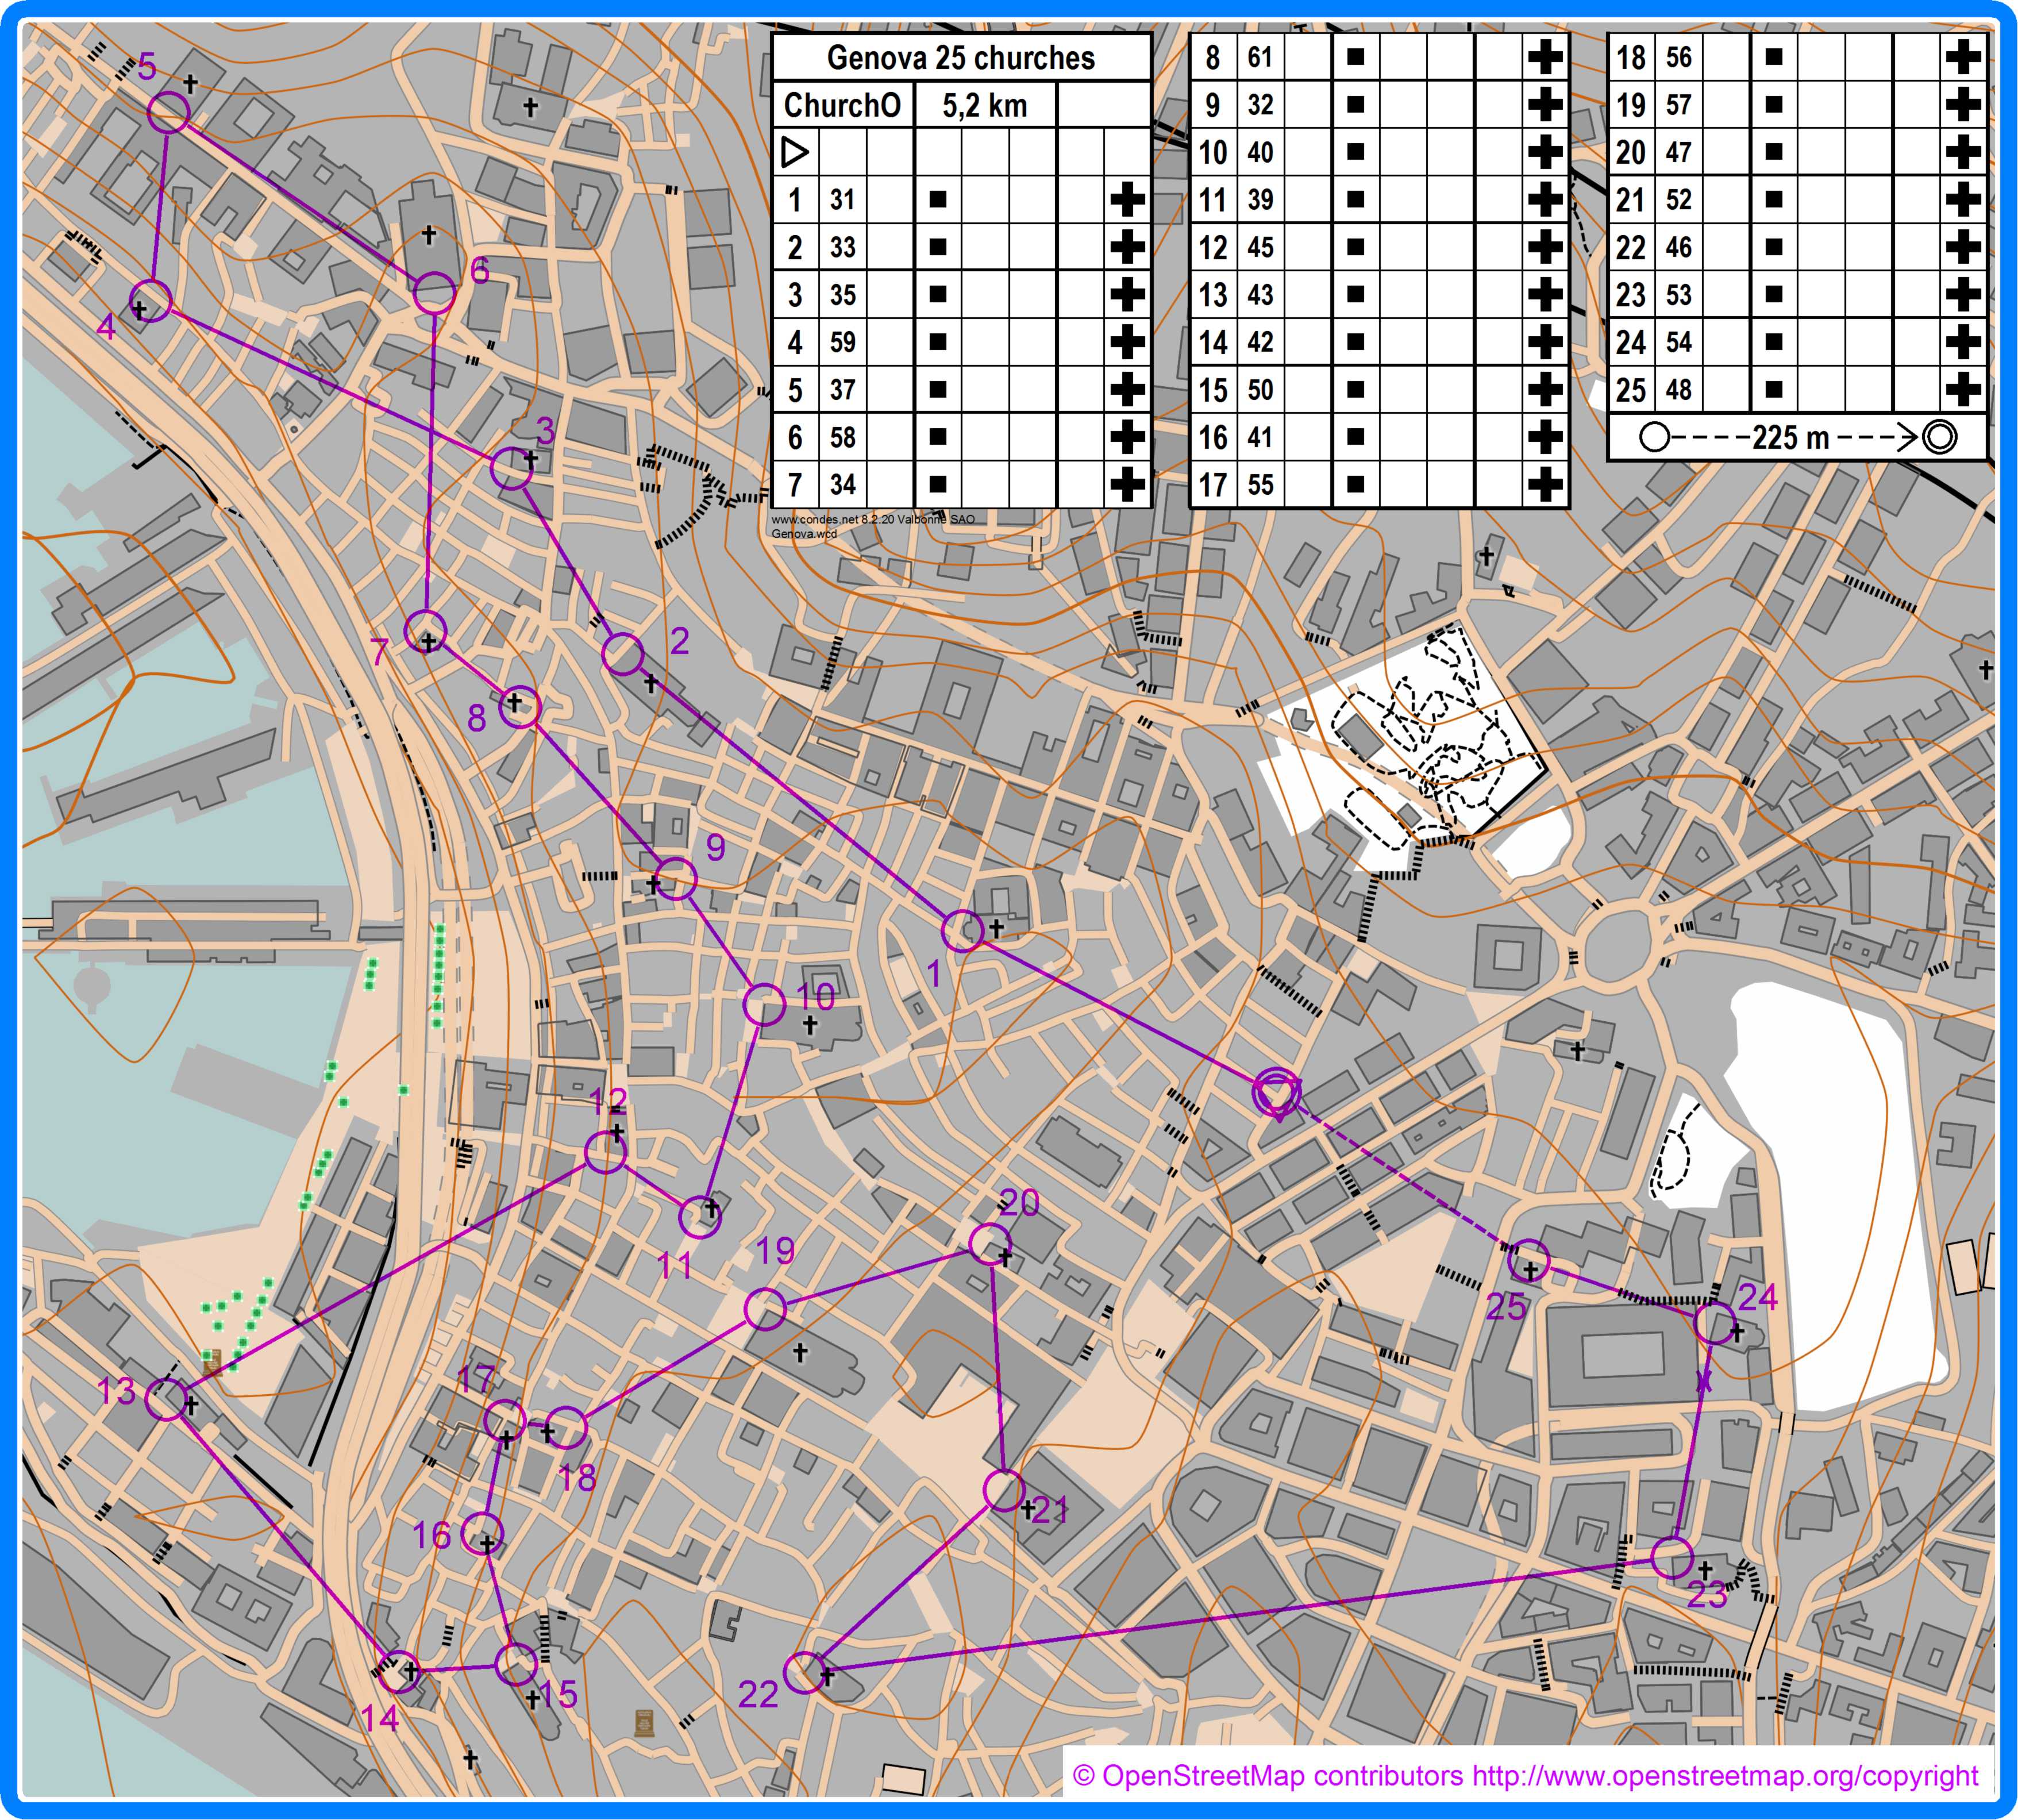
Task: Click control code '41' in table row 16
Action: [1260, 437]
